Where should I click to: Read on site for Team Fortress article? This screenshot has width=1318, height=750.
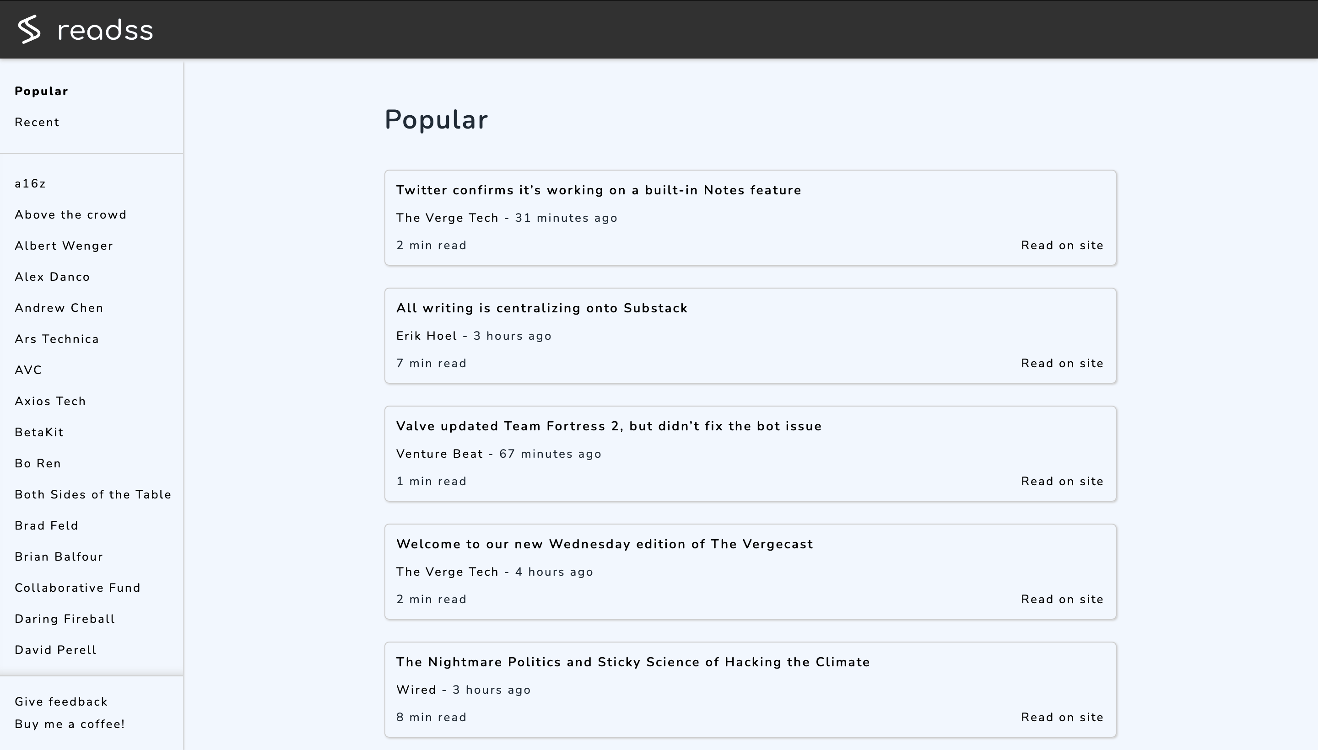coord(1062,481)
